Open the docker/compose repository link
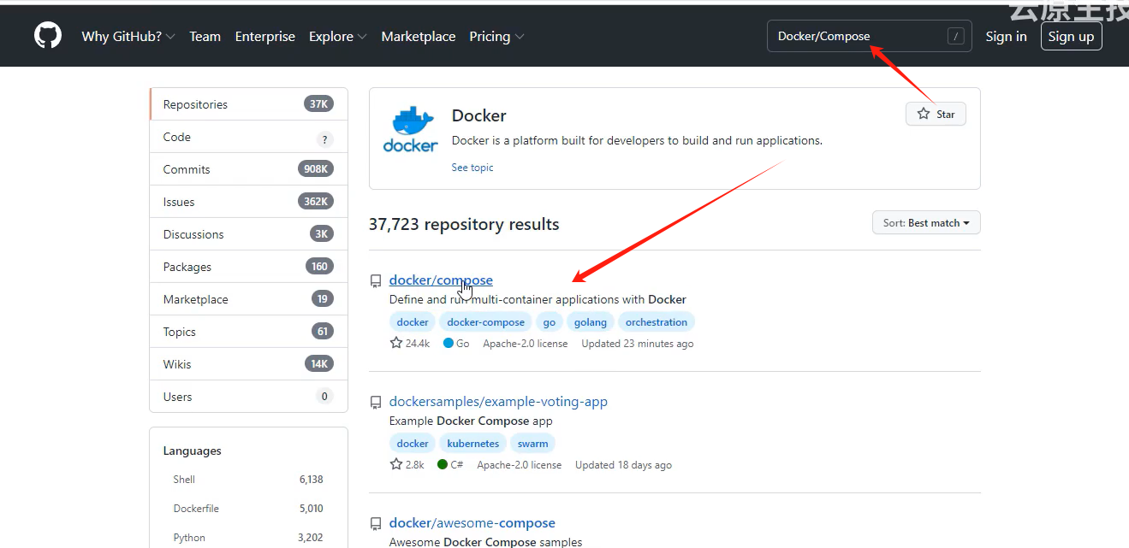The width and height of the screenshot is (1129, 548). (441, 280)
